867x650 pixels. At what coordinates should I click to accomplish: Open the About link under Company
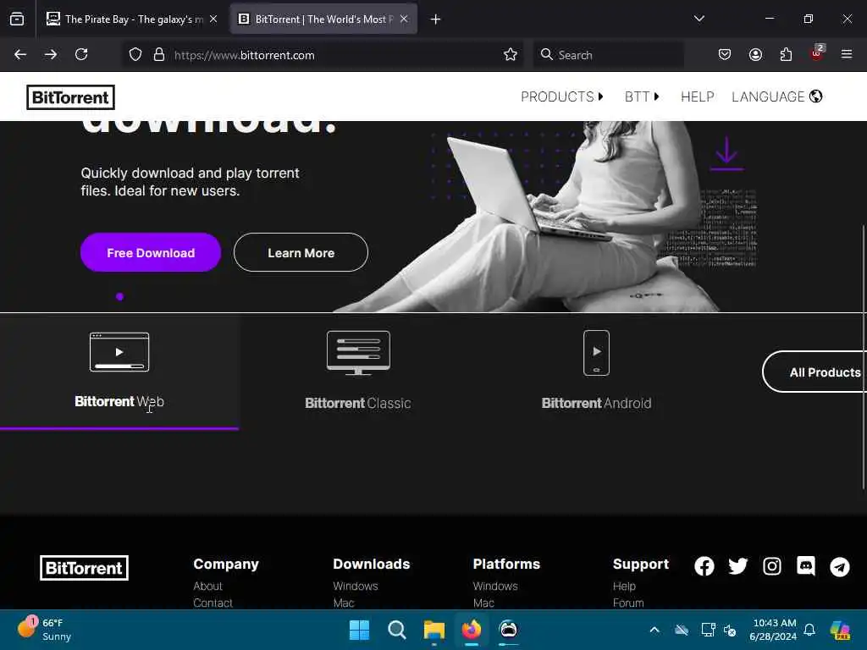[207, 586]
